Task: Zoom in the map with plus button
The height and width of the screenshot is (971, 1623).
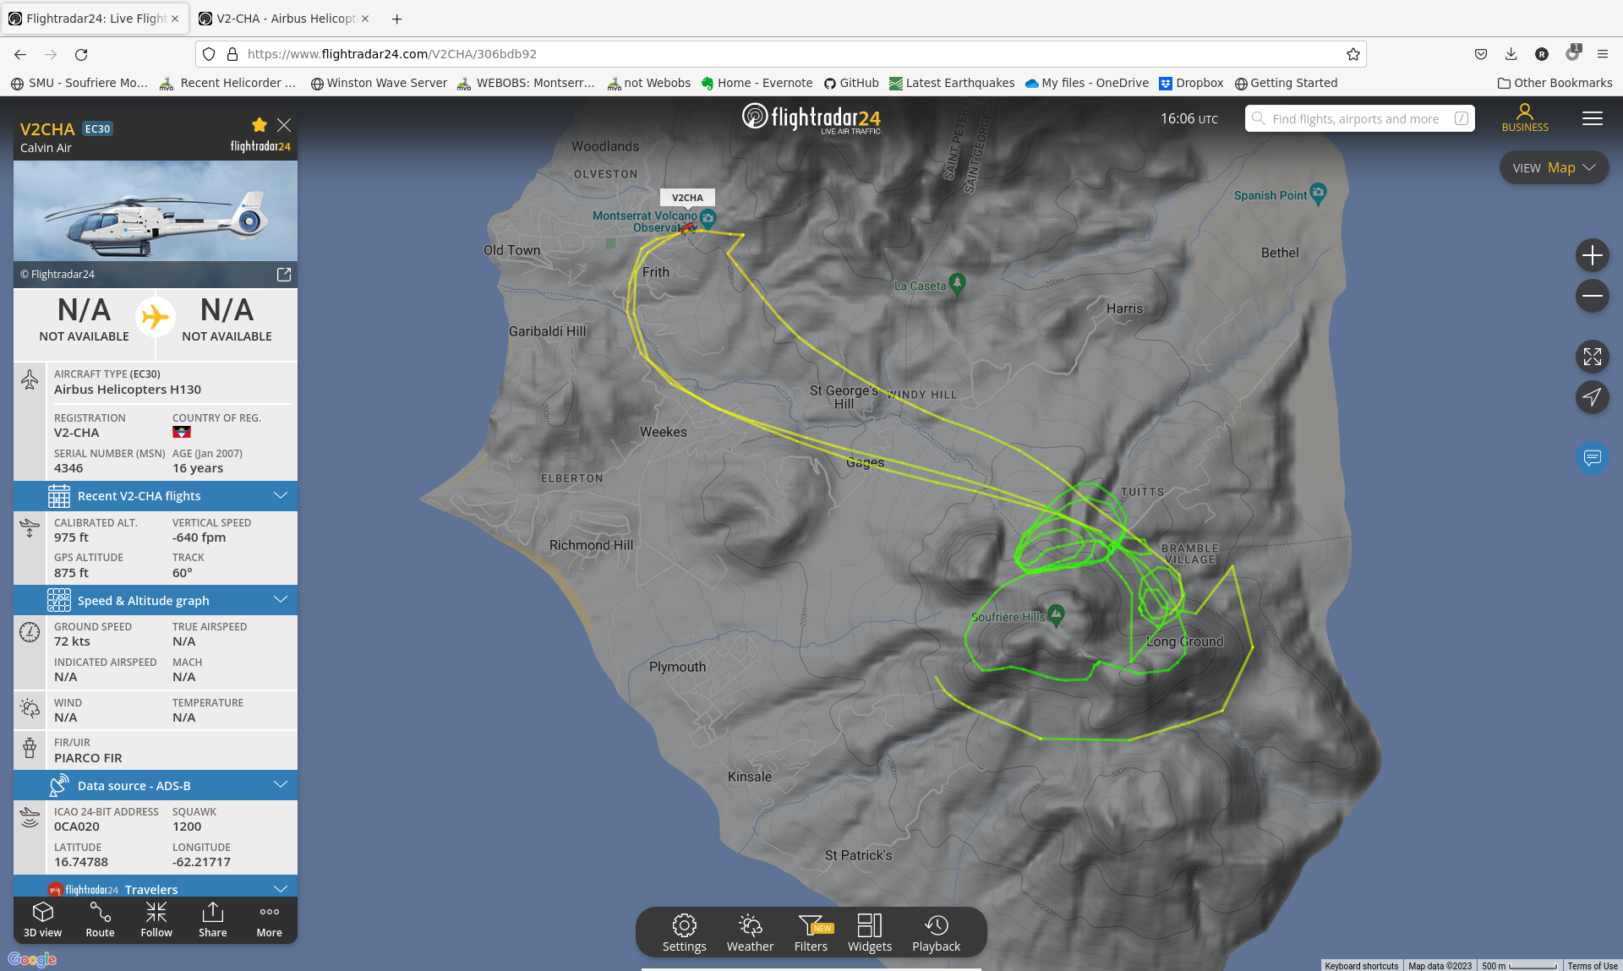Action: 1592,255
